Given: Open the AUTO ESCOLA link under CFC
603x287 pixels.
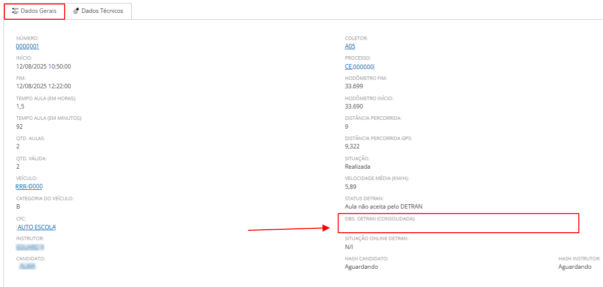Looking at the screenshot, I should pos(36,227).
